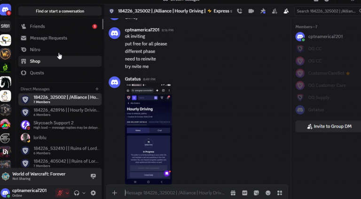Click Invite to Group DM button
The width and height of the screenshot is (361, 199).
[x=329, y=126]
